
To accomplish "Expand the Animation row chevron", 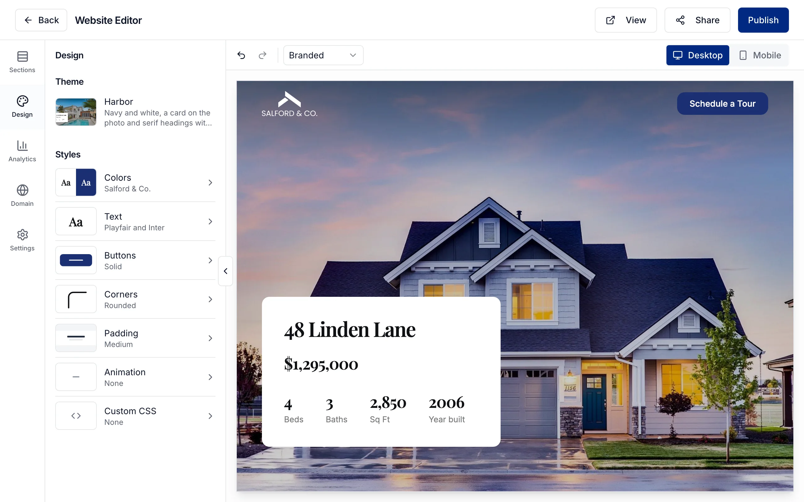I will (210, 377).
